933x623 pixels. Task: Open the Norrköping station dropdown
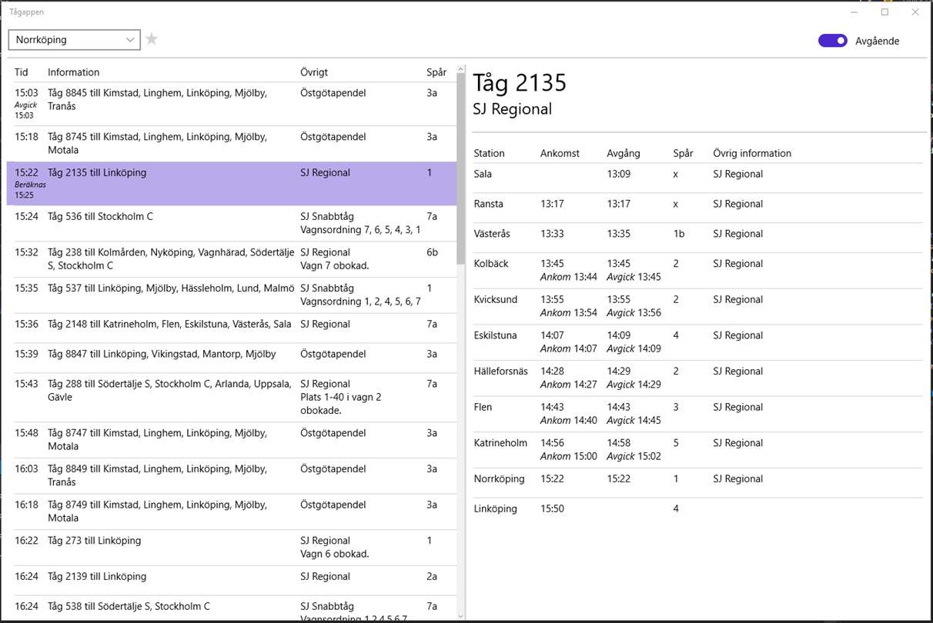(75, 39)
